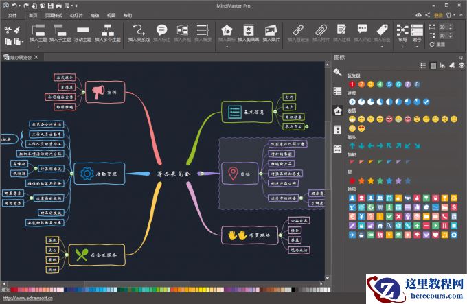This screenshot has width=467, height=304.
Task: Select the central topic 筹办展览会
Action: click(173, 174)
